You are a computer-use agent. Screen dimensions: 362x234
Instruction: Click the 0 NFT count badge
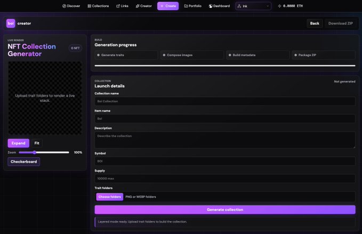pyautogui.click(x=75, y=48)
